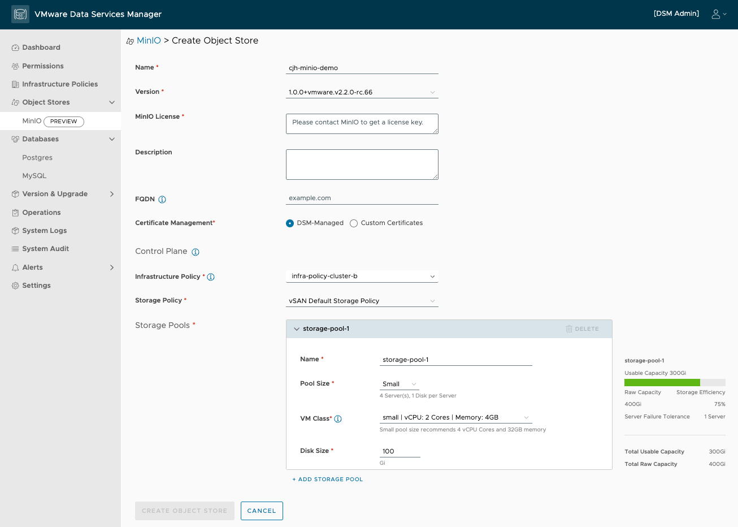Click the 'Total Usable Capacity' label
This screenshot has width=738, height=527.
click(x=654, y=452)
